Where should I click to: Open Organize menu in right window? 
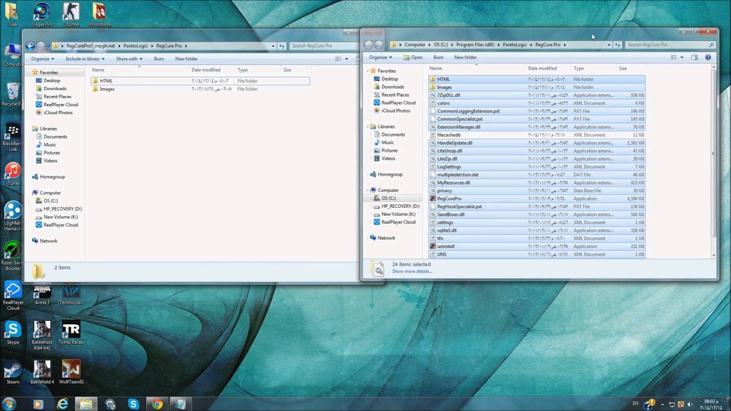(x=380, y=57)
